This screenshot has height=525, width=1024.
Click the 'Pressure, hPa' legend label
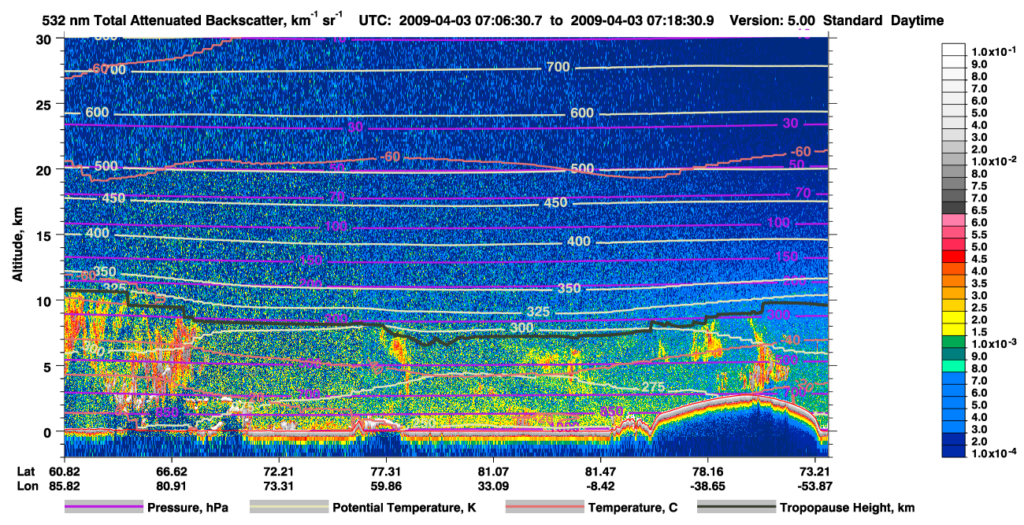tap(187, 508)
